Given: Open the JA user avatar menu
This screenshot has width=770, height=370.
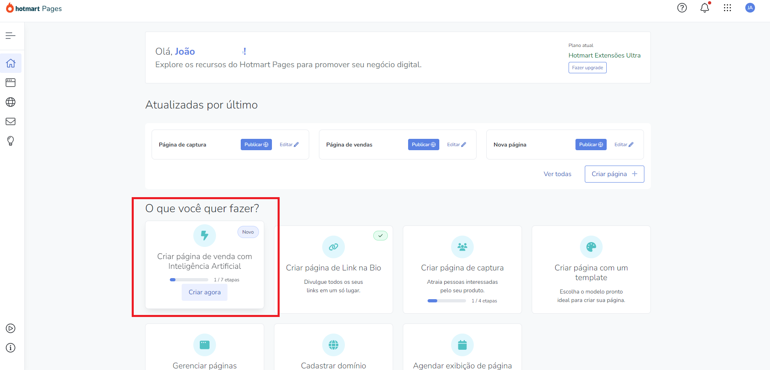Looking at the screenshot, I should tap(750, 8).
